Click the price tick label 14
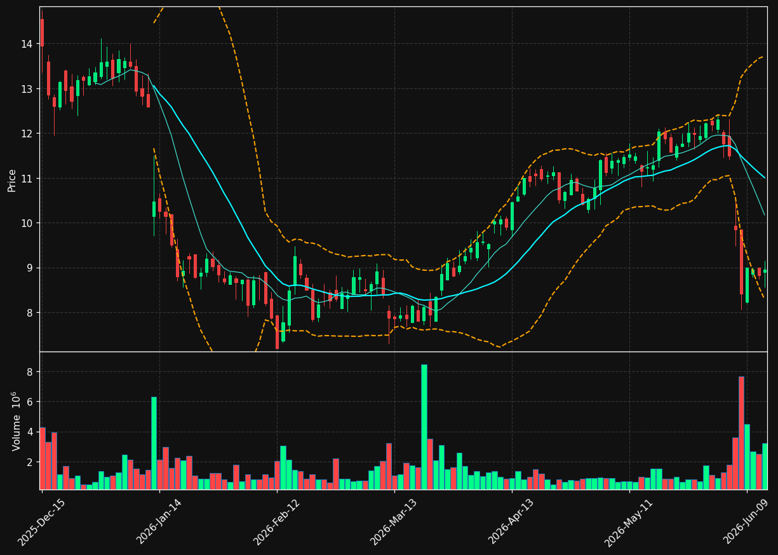The width and height of the screenshot is (778, 555). coord(27,45)
